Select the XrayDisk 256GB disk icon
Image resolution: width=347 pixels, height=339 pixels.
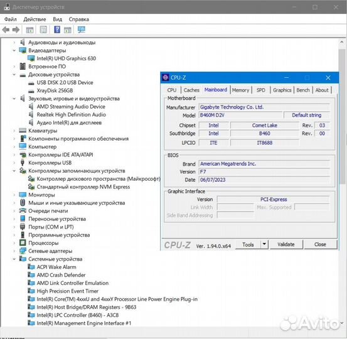coord(31,91)
